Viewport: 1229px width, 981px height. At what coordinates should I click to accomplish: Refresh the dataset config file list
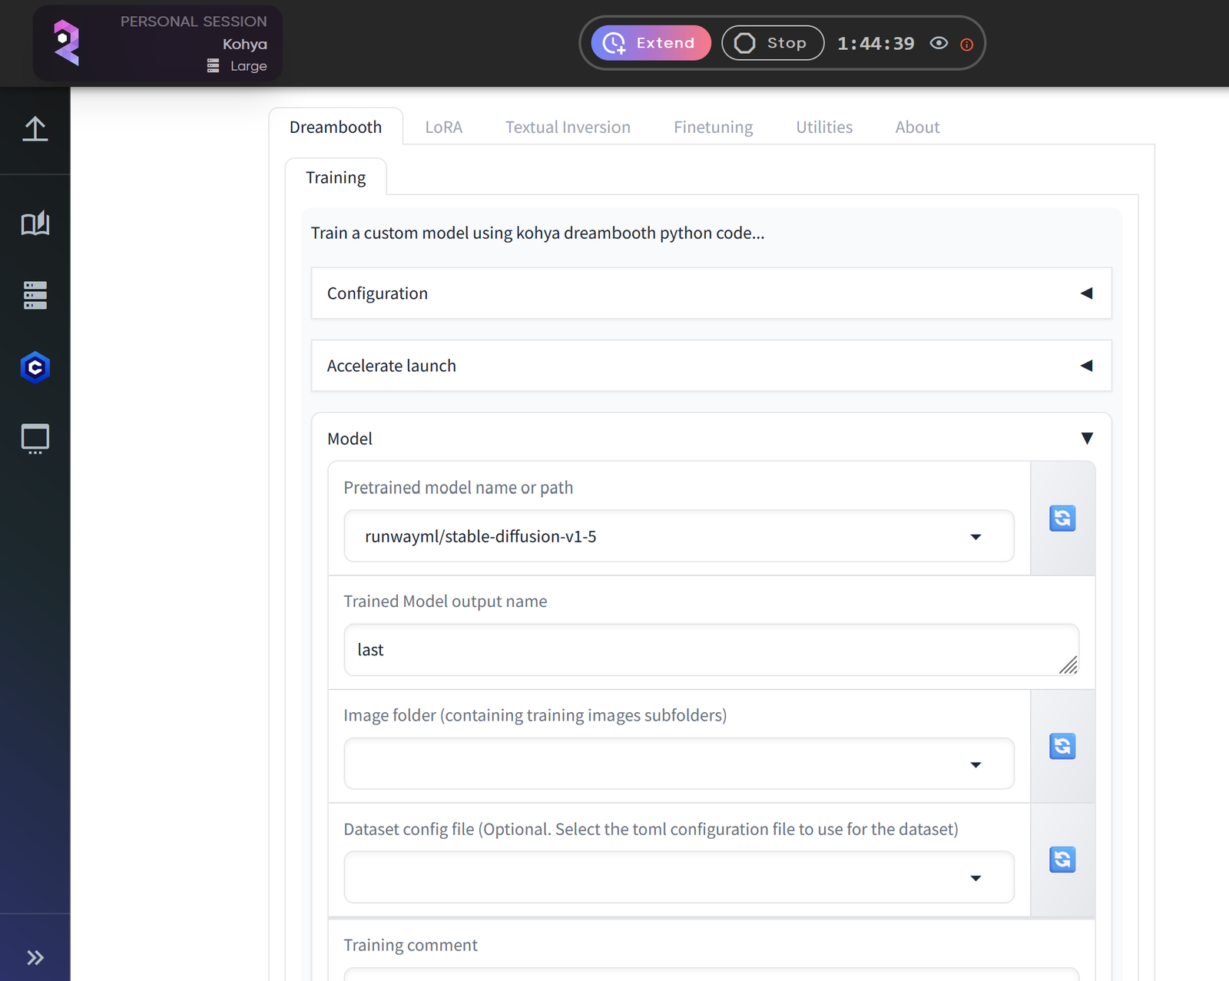tap(1062, 860)
